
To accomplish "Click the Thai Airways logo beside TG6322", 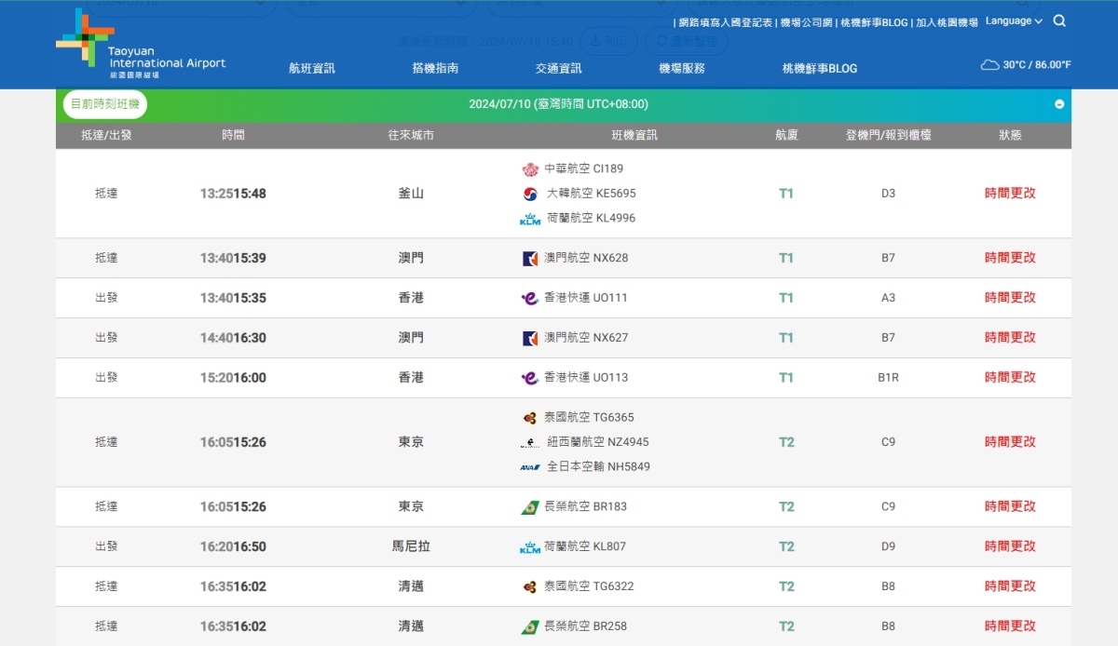I will point(530,587).
